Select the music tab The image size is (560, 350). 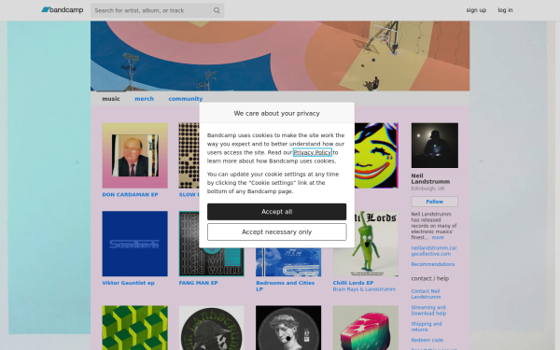click(x=111, y=99)
